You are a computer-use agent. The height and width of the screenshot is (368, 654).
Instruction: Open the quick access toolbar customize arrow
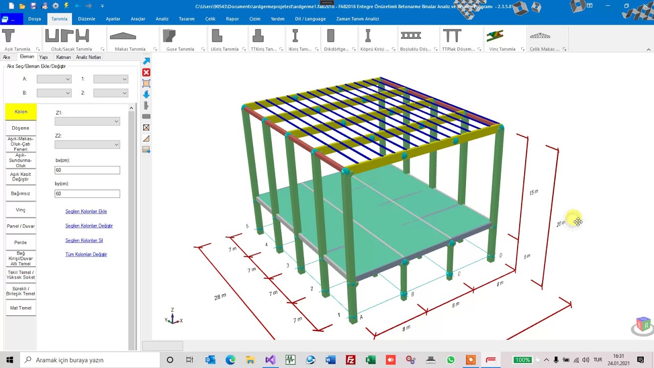click(x=102, y=6)
